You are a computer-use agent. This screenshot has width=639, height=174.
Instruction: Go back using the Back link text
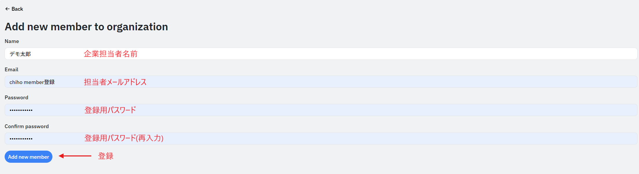point(17,9)
